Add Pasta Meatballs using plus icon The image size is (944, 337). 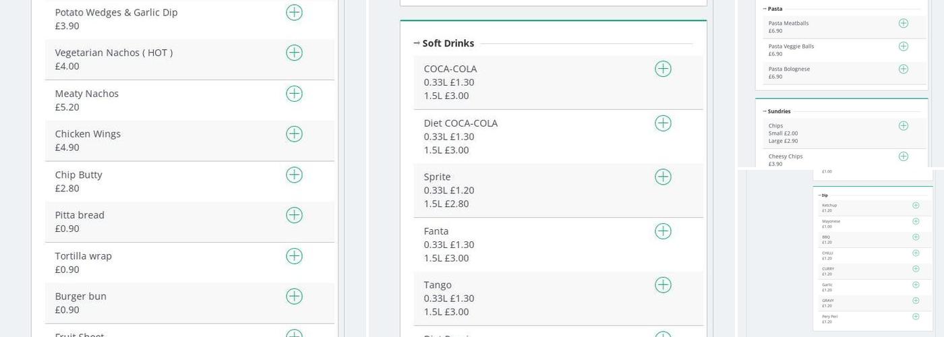click(x=904, y=24)
